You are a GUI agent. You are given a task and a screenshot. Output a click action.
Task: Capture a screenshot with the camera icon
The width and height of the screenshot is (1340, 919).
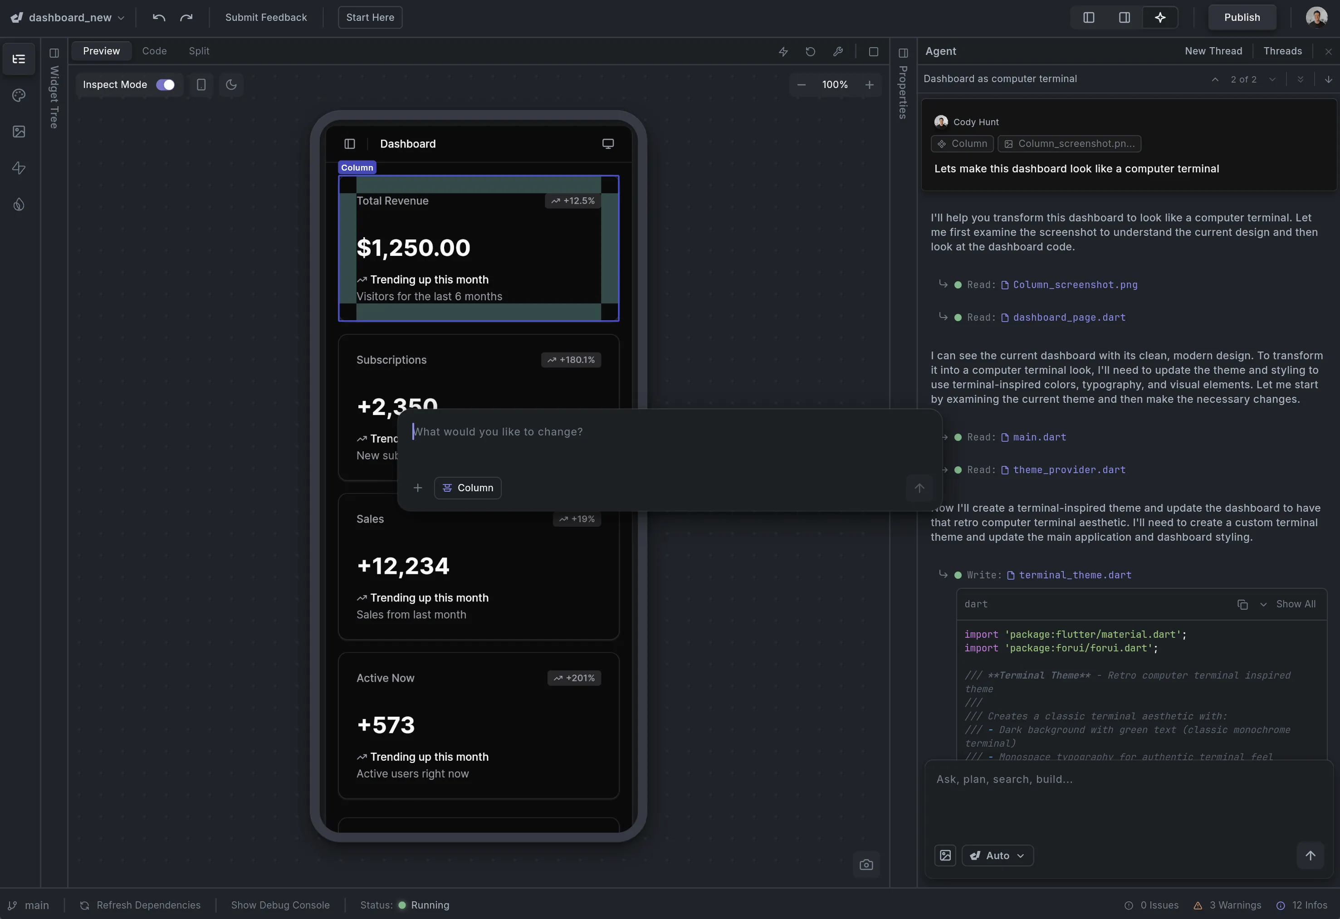pos(866,864)
